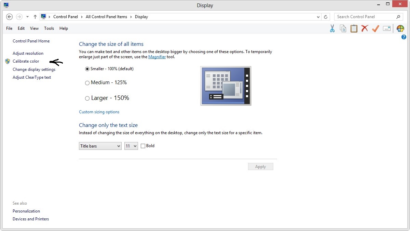Click the Apply button
The image size is (410, 231).
pos(260,167)
